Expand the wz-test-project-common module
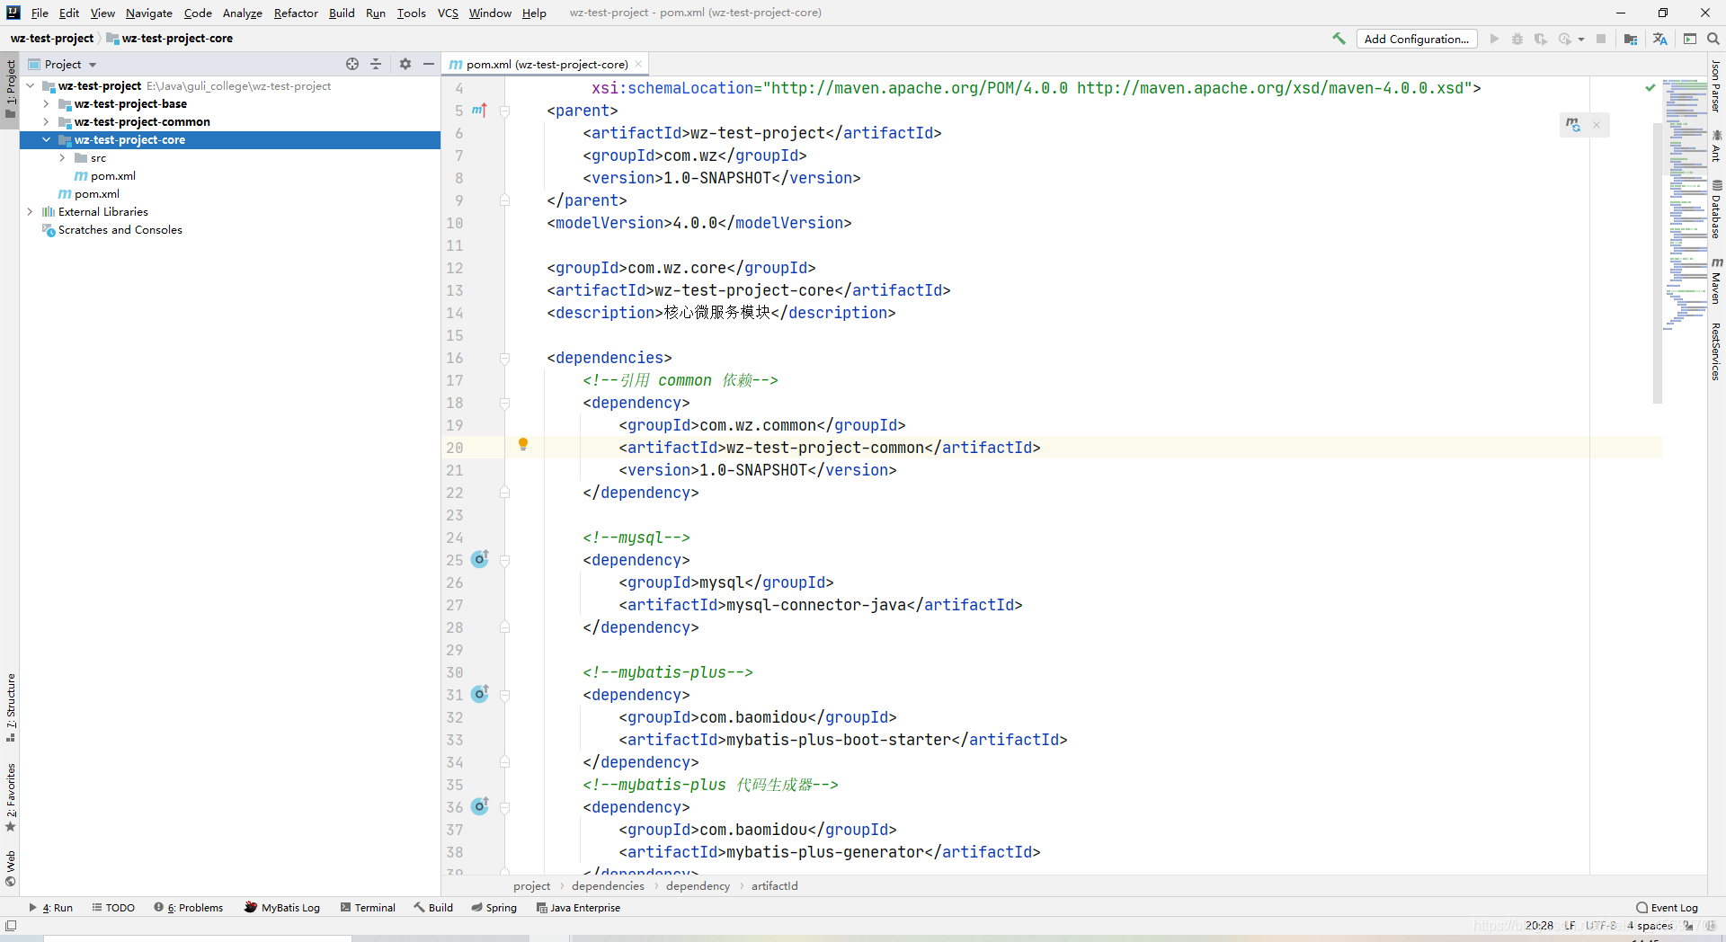Image resolution: width=1726 pixels, height=942 pixels. point(47,122)
